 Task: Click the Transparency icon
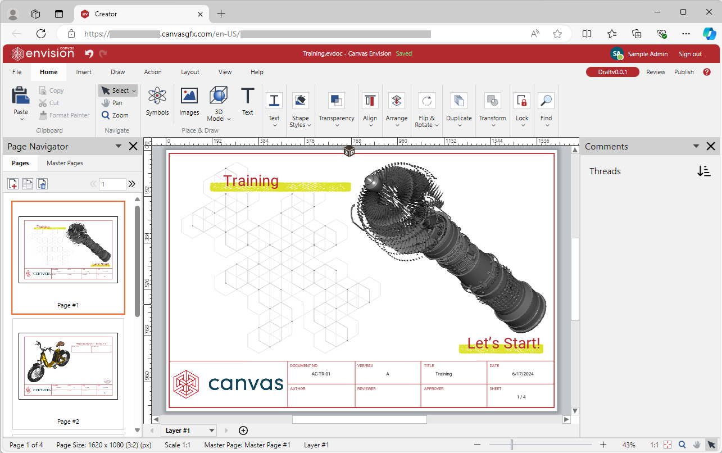pyautogui.click(x=337, y=101)
